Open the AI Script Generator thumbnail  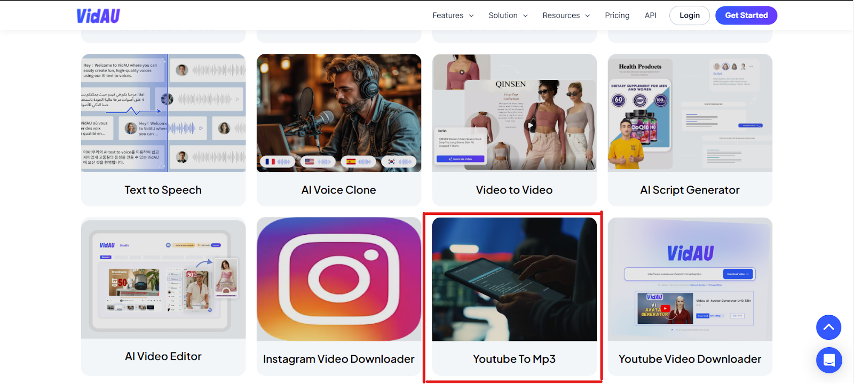click(690, 113)
